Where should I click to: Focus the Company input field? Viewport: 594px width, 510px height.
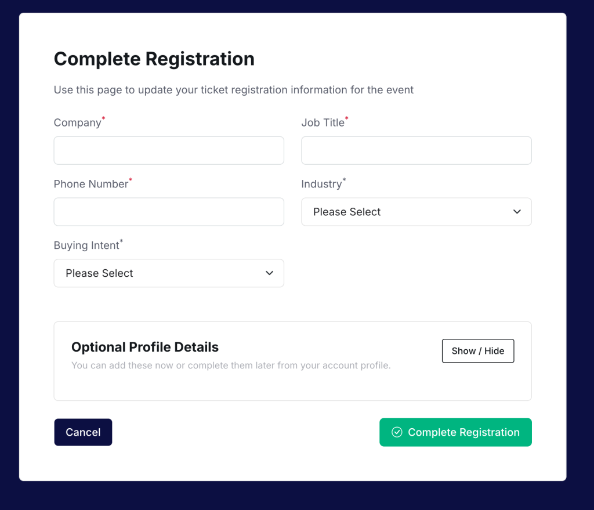[x=169, y=150]
